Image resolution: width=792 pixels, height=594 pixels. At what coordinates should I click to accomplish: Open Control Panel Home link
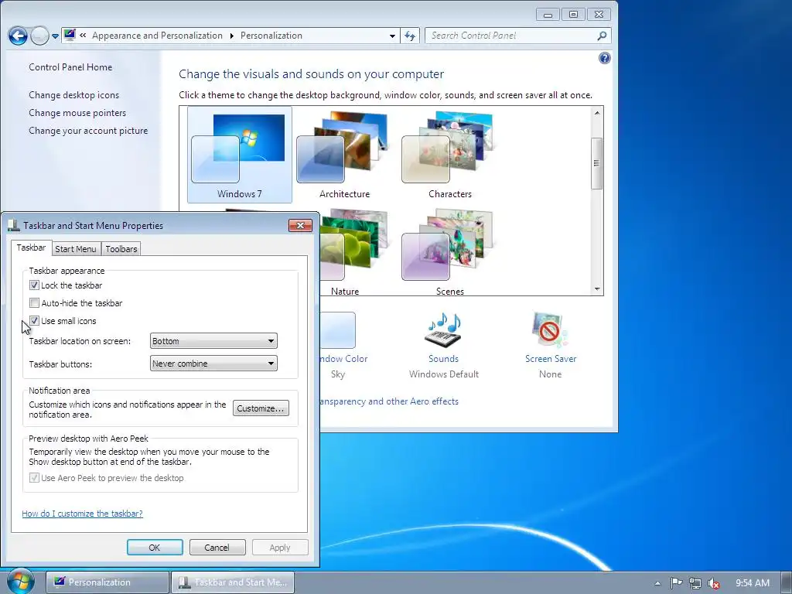click(x=70, y=67)
